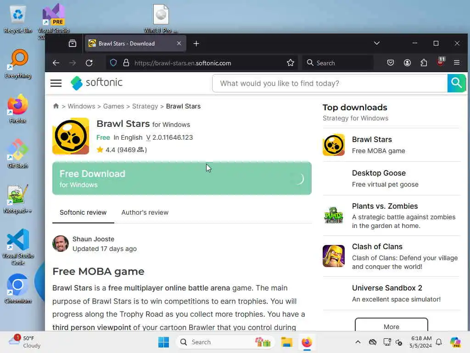Viewport: 470px width, 353px height.
Task: Click Firefox icon in taskbar
Action: pos(307,342)
